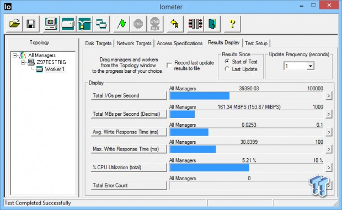Click Test Completed Successfully status text
The image size is (342, 210).
pyautogui.click(x=38, y=203)
